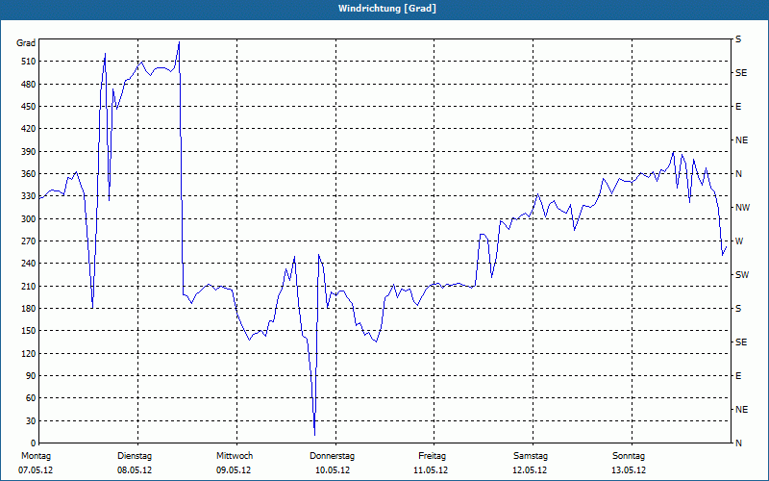The height and width of the screenshot is (481, 769).
Task: Click the 360 y-axis value
Action: pos(29,174)
